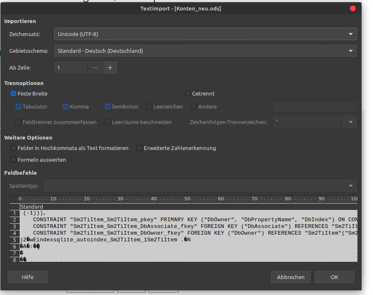
Task: Click the Abbrechen button
Action: click(x=291, y=277)
